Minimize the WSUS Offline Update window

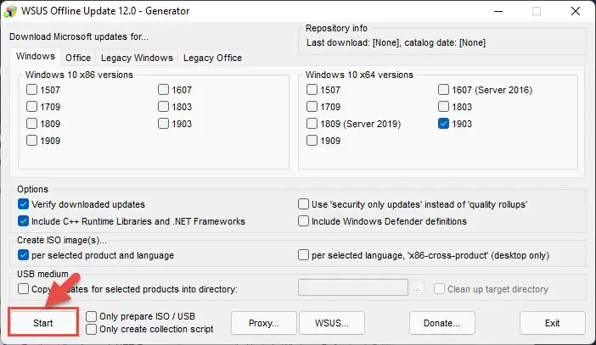coord(498,11)
